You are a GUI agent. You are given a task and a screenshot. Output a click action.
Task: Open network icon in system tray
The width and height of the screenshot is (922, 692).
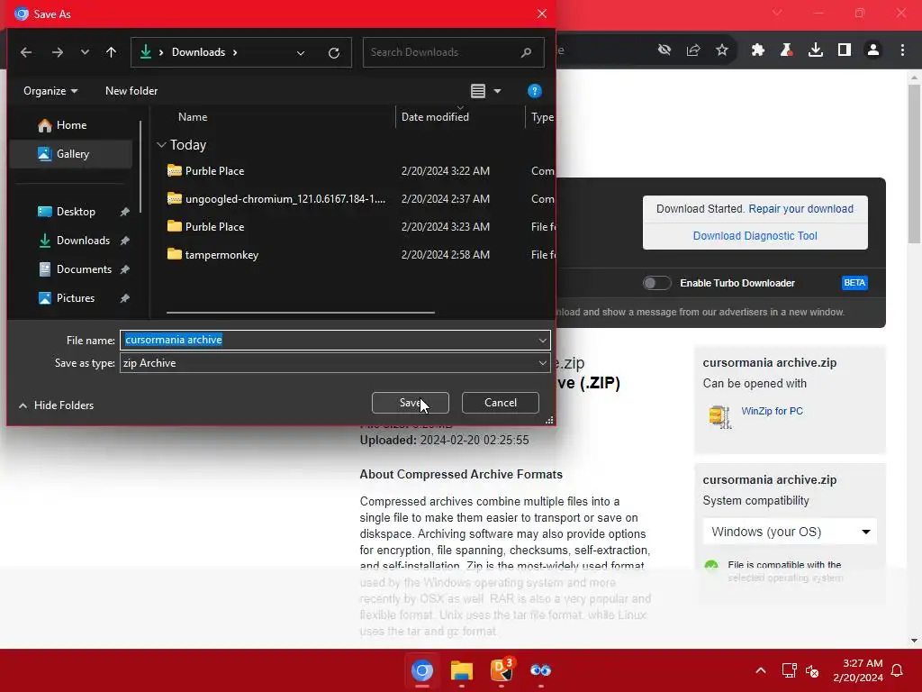[789, 670]
